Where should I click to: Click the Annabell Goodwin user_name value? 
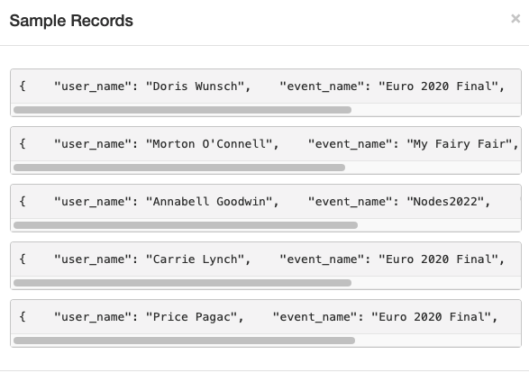tap(209, 202)
